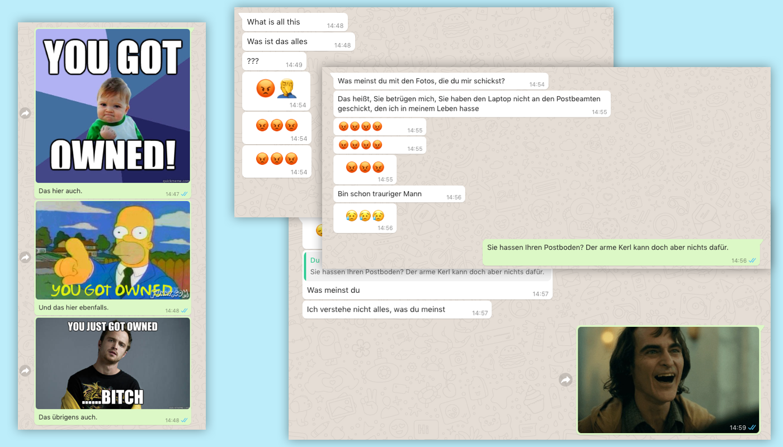Click read ticks on "Und das hier ebenfalls."

184,311
